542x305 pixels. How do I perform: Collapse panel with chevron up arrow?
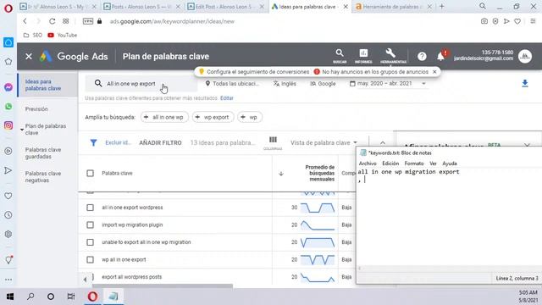[x=383, y=143]
